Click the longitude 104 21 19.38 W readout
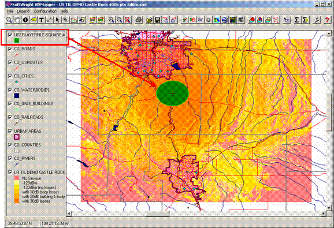Viewport: 334px width, 228px height. [x=55, y=223]
